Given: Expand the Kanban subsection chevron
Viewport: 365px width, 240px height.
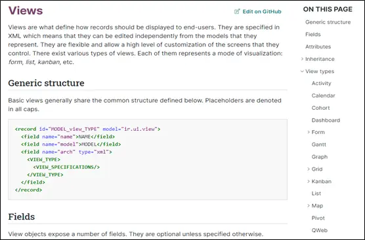Looking at the screenshot, I should (309, 181).
